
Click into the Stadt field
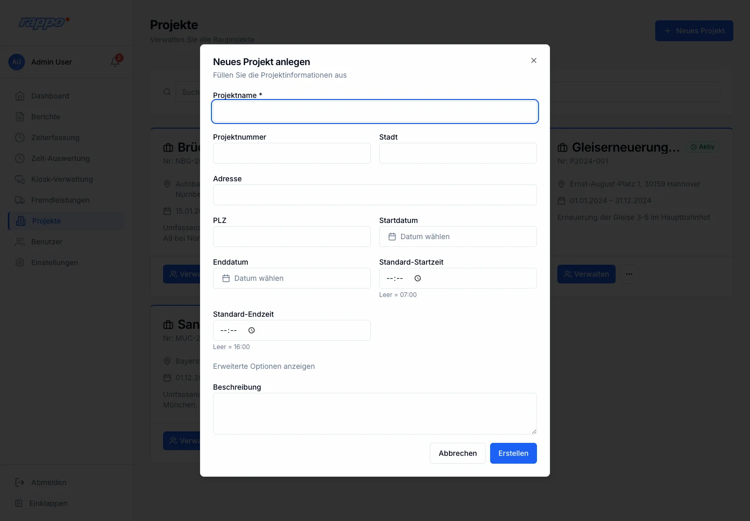(458, 153)
